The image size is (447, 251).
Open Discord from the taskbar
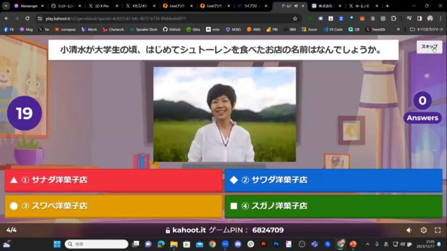238,244
